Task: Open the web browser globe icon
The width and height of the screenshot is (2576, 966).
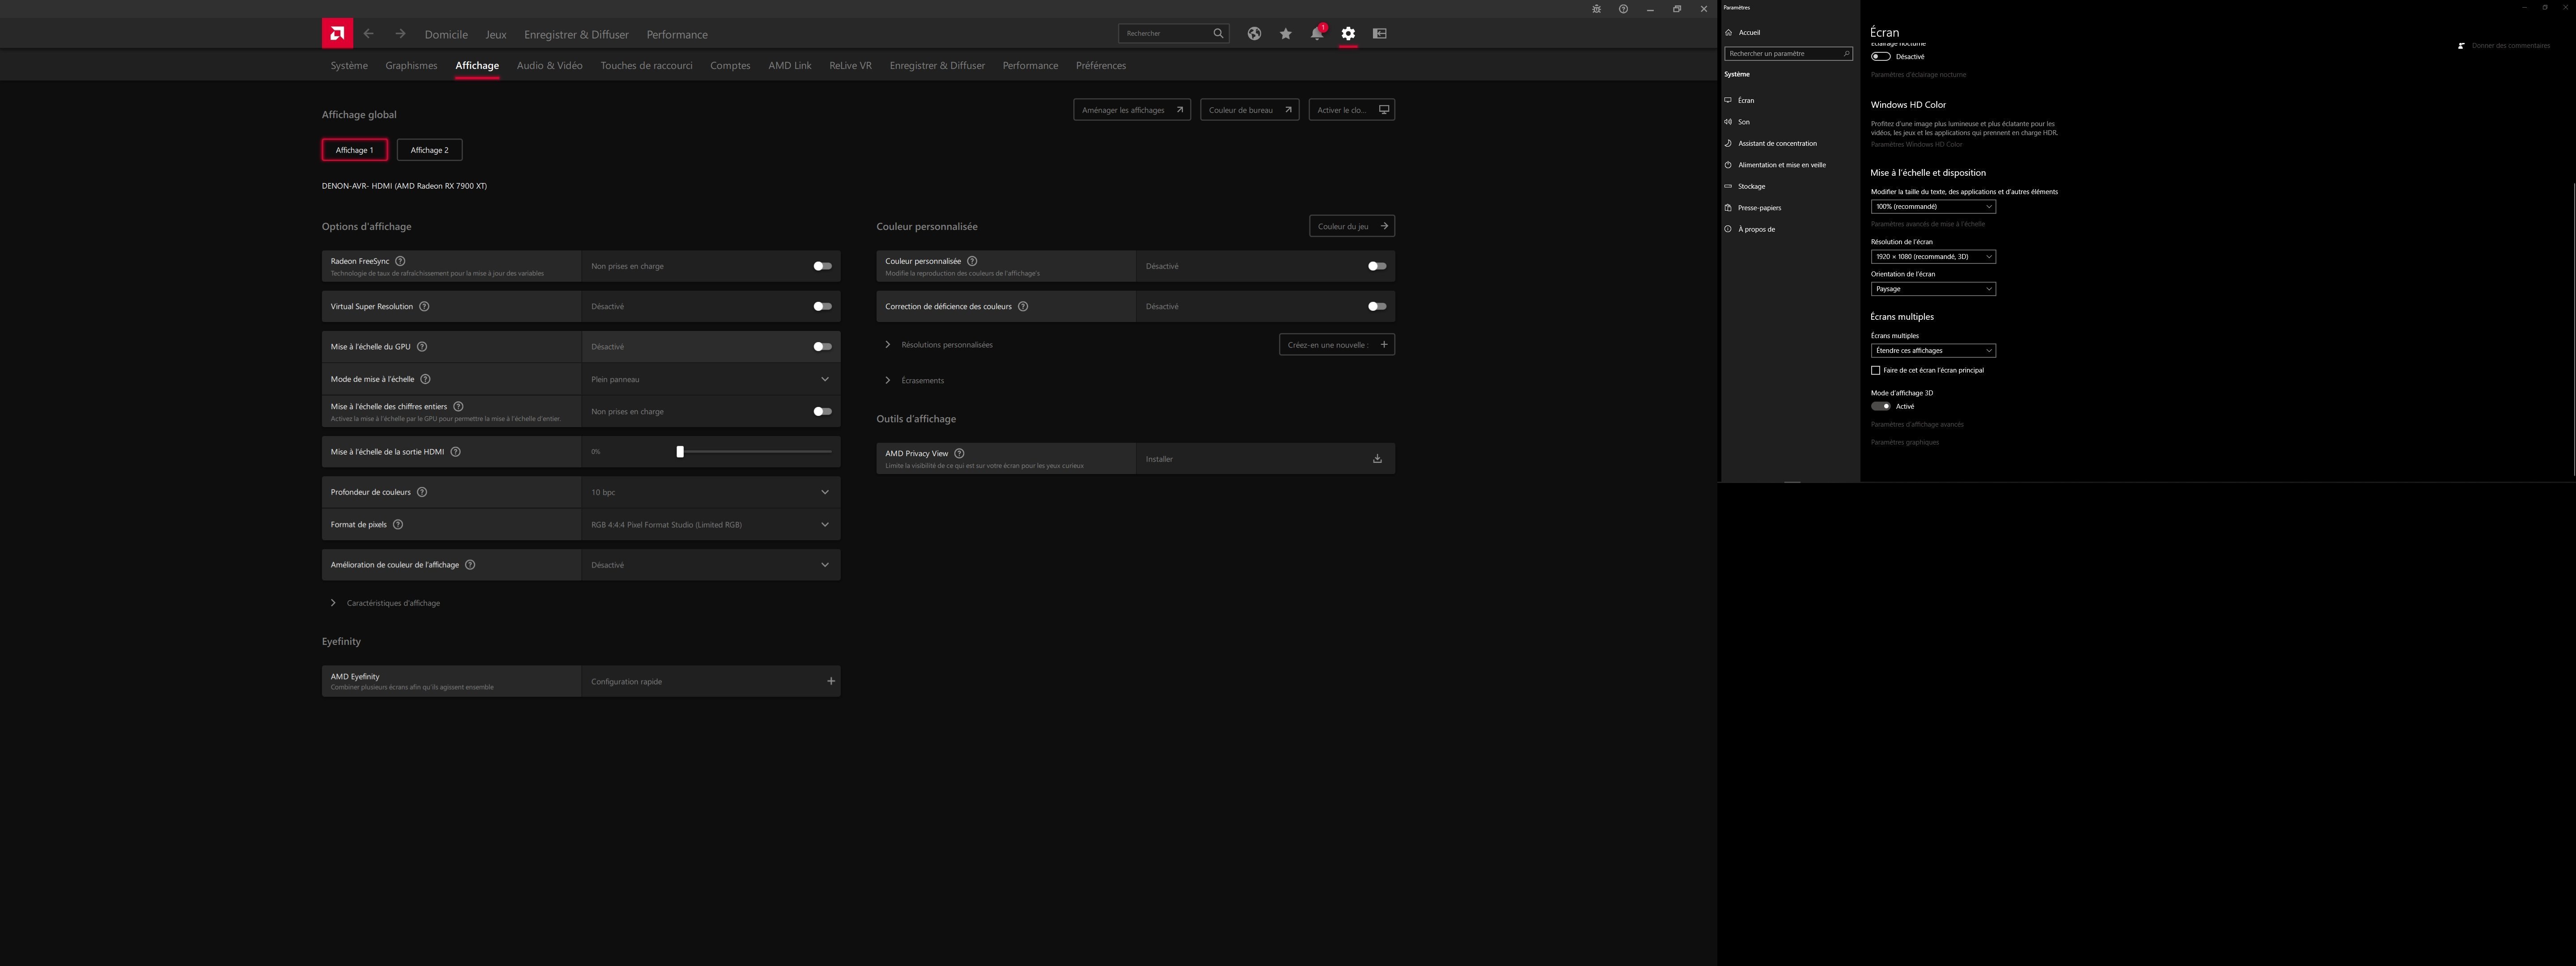Action: pyautogui.click(x=1254, y=33)
